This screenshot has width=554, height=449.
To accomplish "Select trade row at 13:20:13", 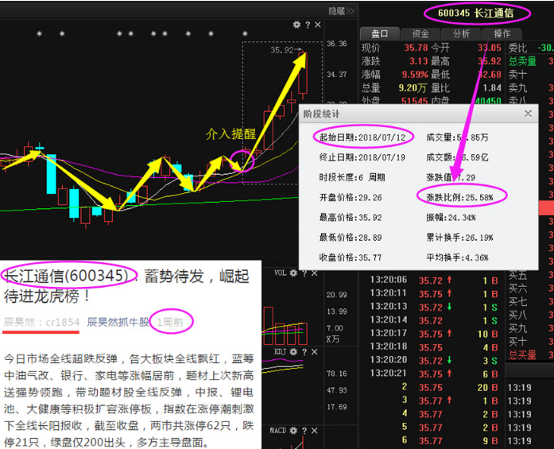I will pos(434,307).
